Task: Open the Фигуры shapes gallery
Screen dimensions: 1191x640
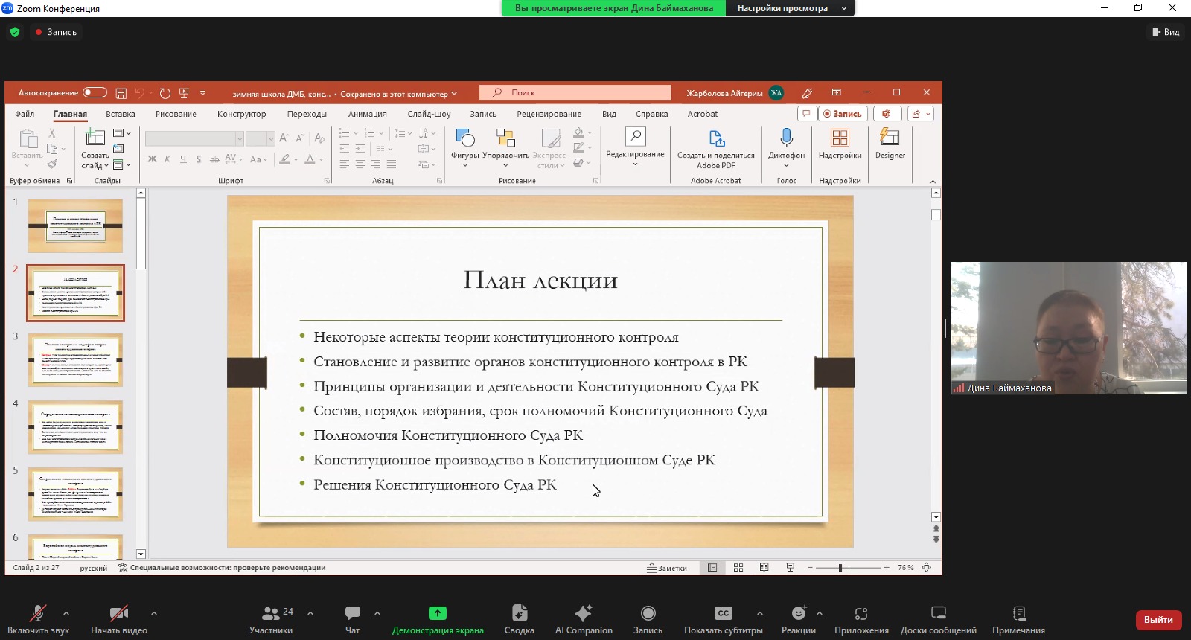Action: [465, 147]
